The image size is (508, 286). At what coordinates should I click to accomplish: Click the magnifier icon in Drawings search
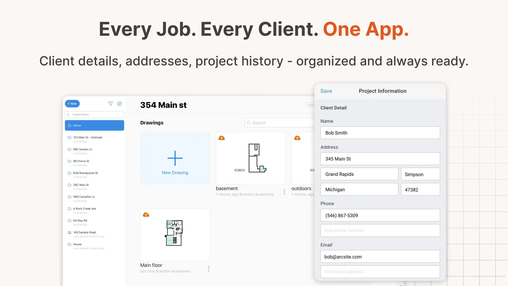249,123
